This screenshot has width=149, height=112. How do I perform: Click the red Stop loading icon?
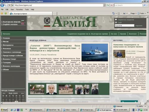click(111, 5)
